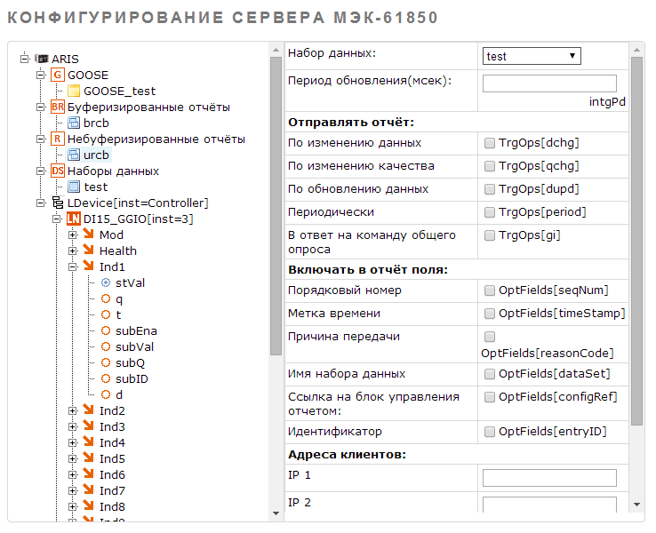Collapse the buffered reports node
Viewport: 656px width, 533px height.
[x=41, y=107]
